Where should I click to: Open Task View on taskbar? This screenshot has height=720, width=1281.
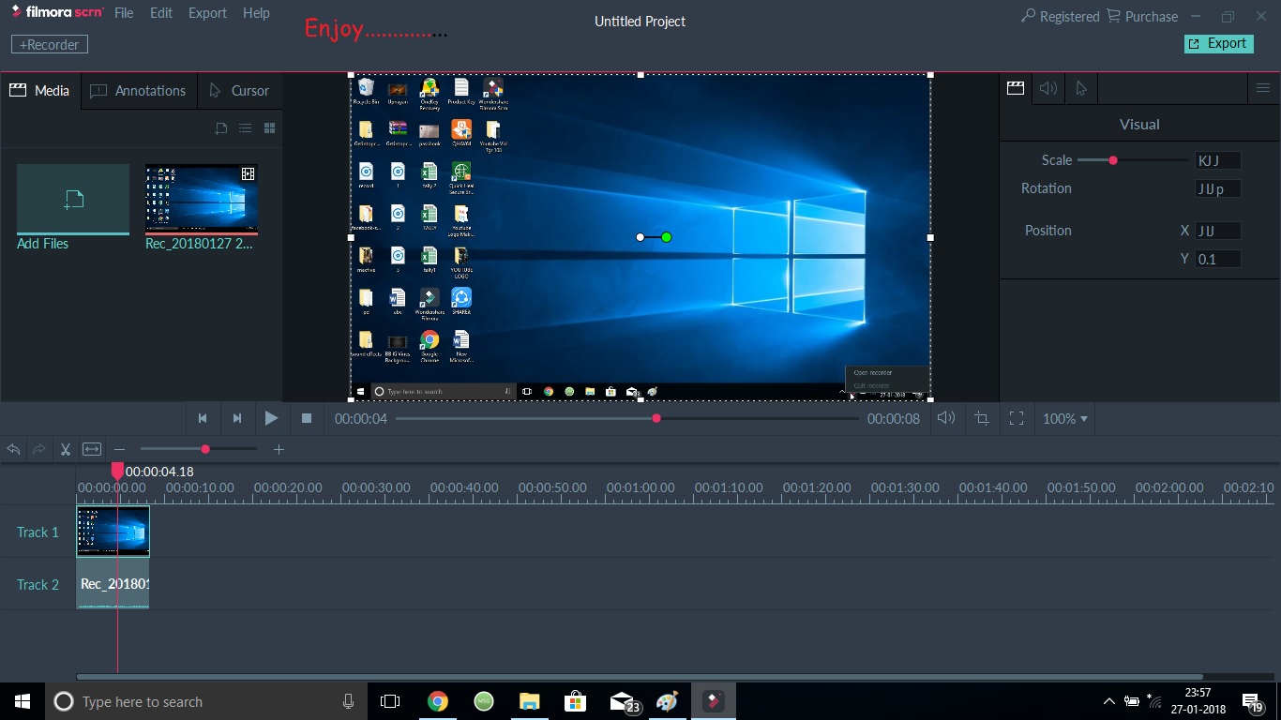390,701
